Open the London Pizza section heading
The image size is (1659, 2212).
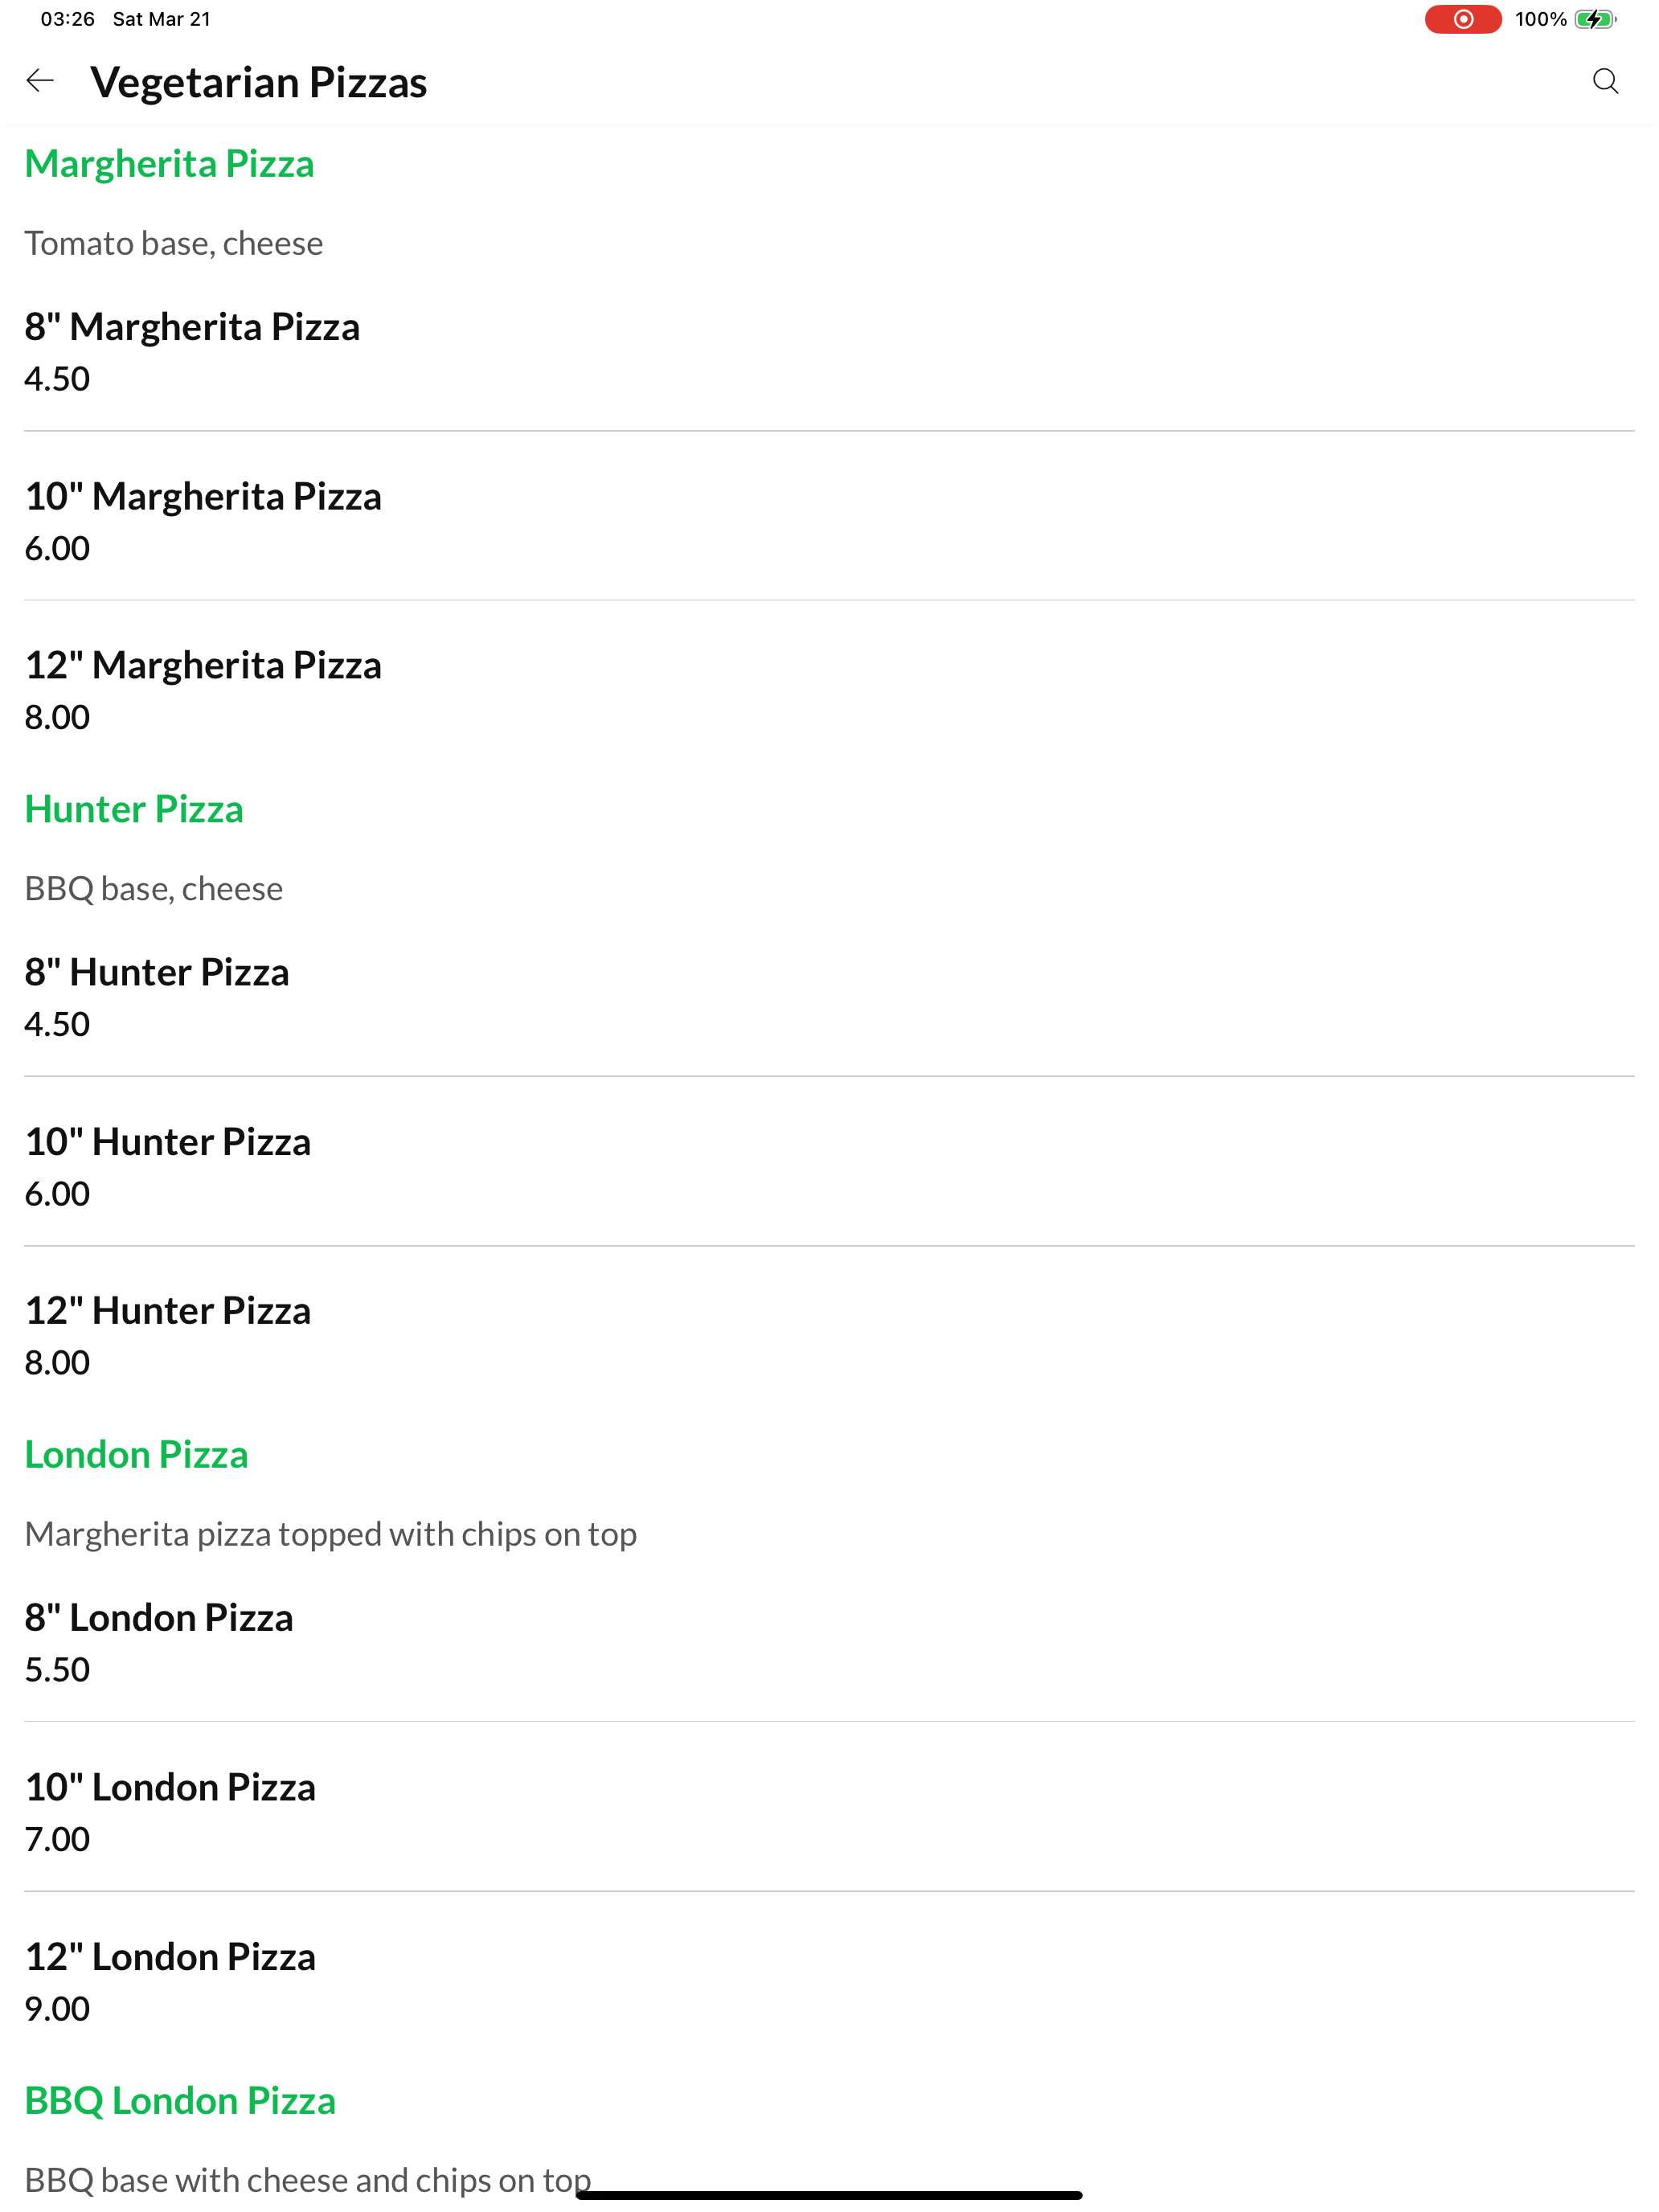tap(136, 1454)
